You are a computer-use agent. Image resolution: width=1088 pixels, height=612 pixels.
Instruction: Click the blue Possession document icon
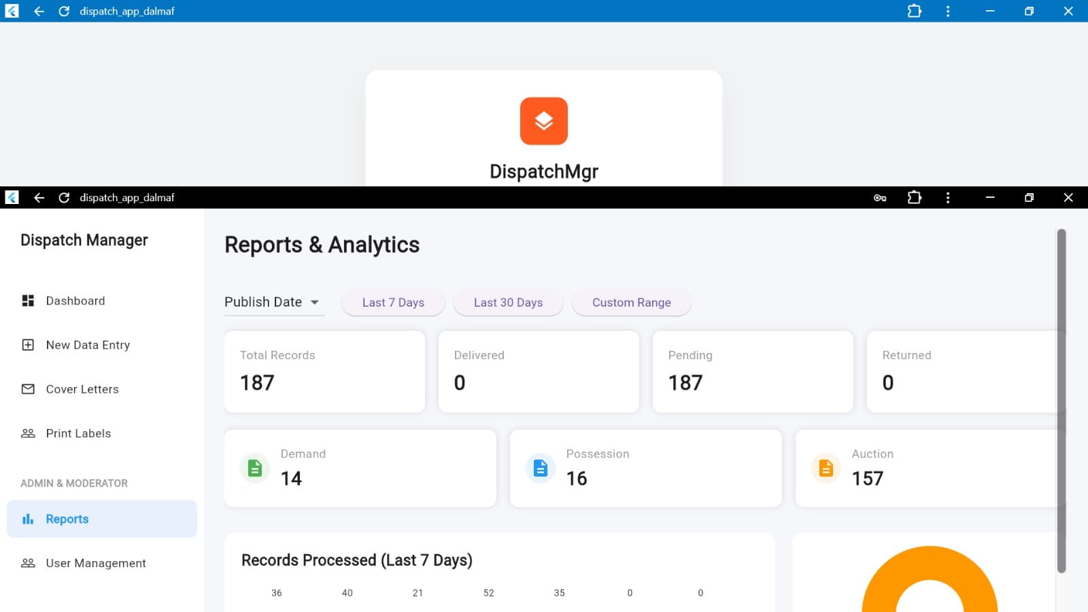541,468
